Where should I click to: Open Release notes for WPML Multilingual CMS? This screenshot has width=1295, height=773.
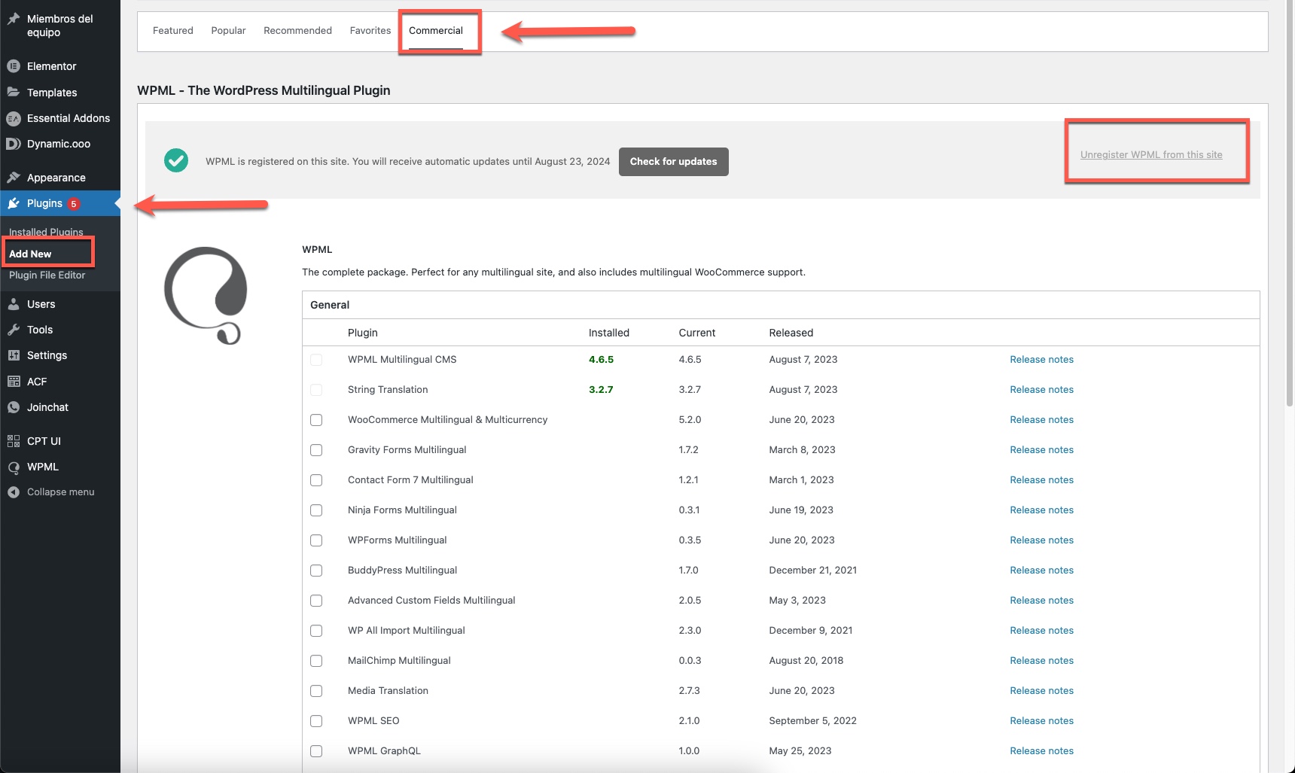1041,360
